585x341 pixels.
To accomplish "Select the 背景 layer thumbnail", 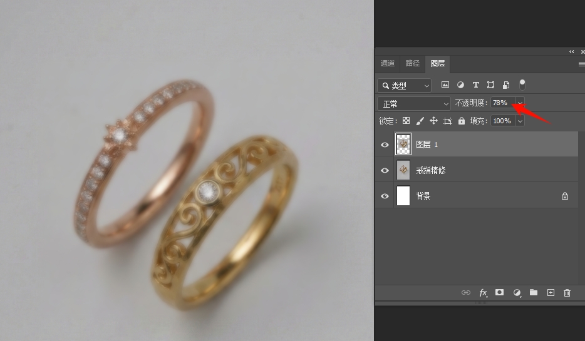I will (403, 196).
